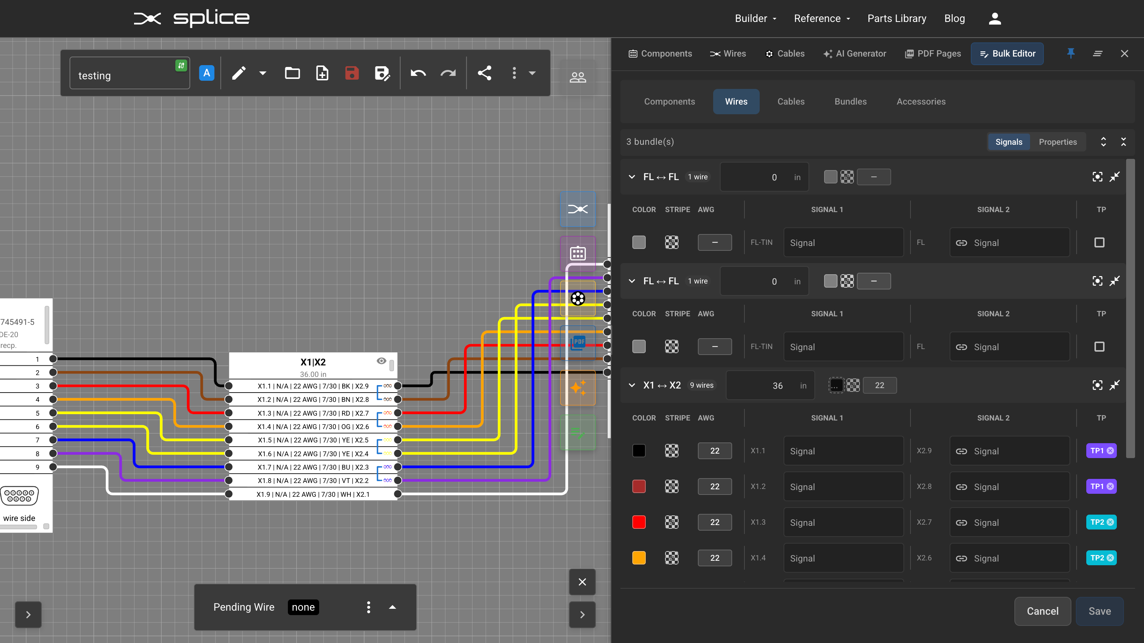Create a new file from the toolbar
The image size is (1144, 643).
coord(322,73)
